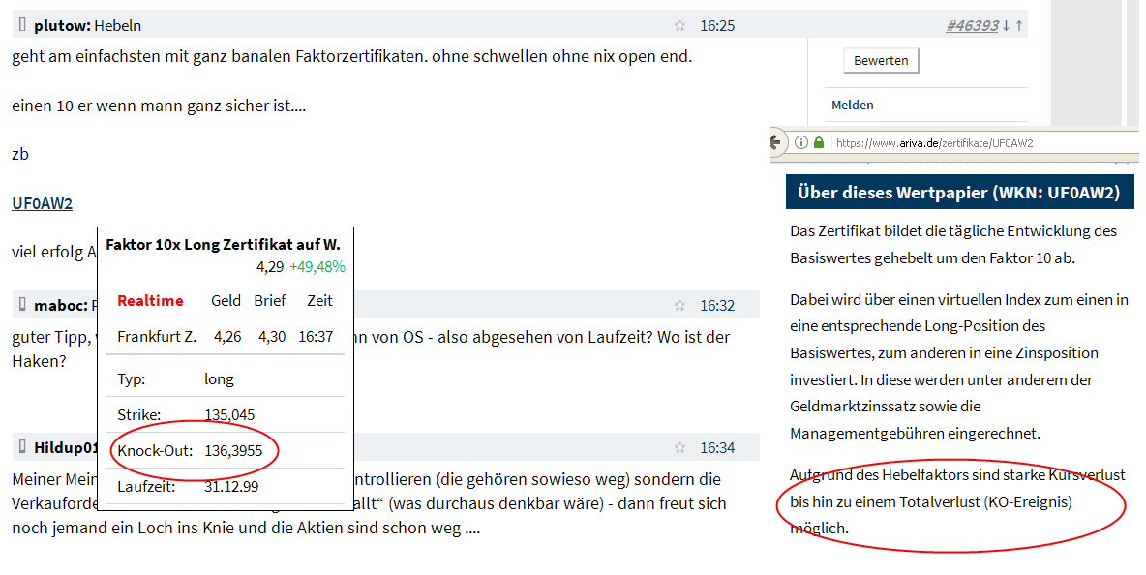Image resolution: width=1146 pixels, height=575 pixels.
Task: Click the plutow username
Action: pos(59,25)
